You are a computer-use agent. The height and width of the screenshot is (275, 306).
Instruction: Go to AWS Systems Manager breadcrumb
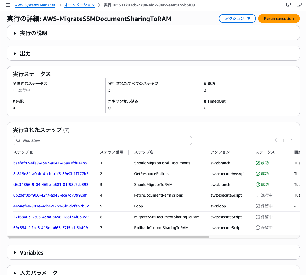tap(35, 5)
